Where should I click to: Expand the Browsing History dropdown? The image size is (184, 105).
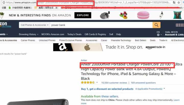click(x=29, y=34)
